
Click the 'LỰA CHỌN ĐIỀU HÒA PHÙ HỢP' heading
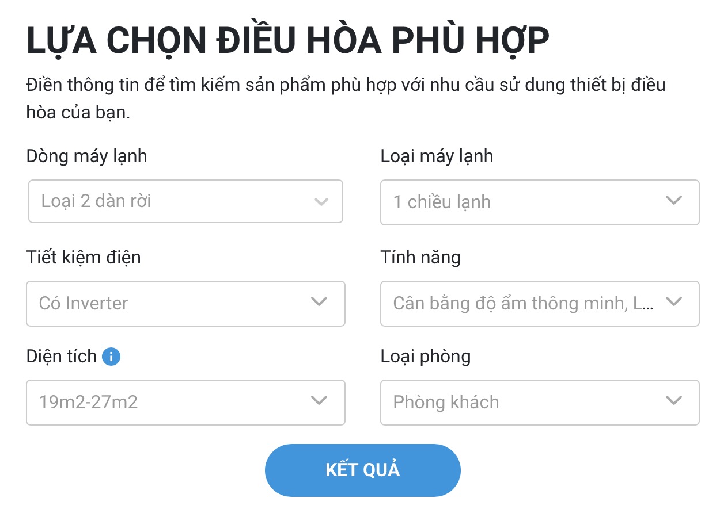click(x=288, y=41)
